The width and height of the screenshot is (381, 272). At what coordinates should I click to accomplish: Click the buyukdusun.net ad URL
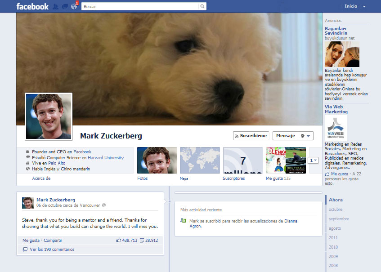coord(340,38)
